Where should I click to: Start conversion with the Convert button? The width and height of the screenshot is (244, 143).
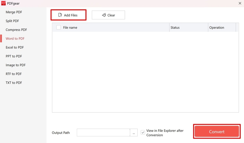217,132
